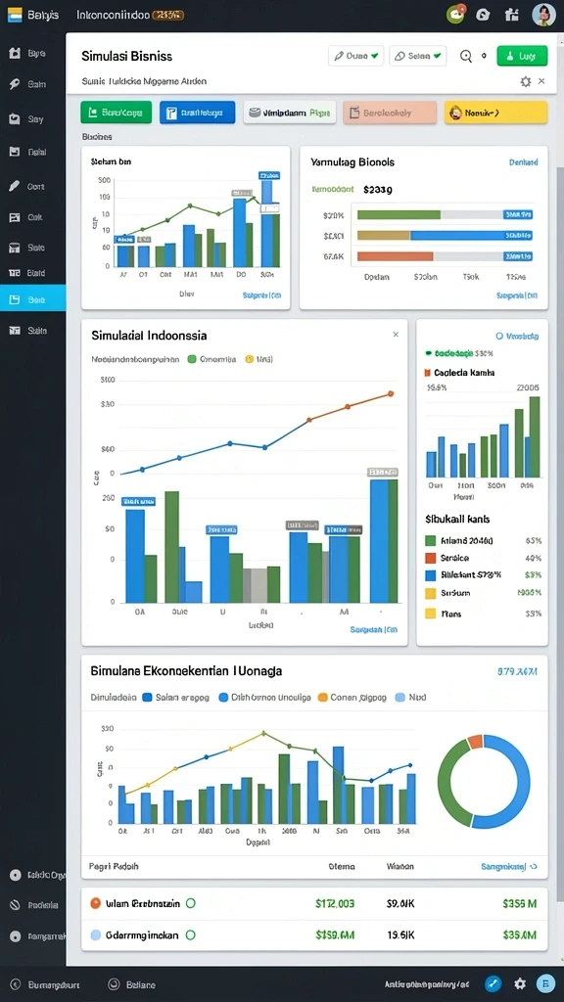
Task: Click the settings gear below the header
Action: 526,82
